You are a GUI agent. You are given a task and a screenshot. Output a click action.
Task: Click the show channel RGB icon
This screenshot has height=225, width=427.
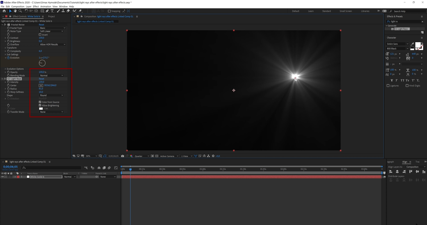pos(131,156)
